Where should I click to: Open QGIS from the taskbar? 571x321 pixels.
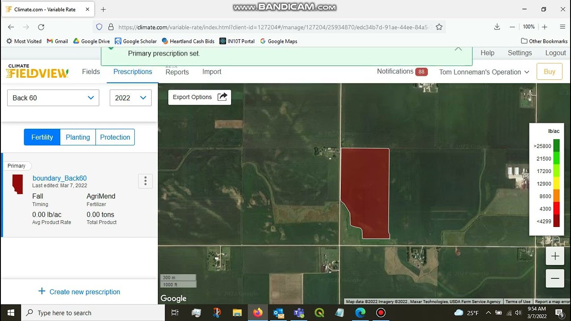[x=319, y=313]
